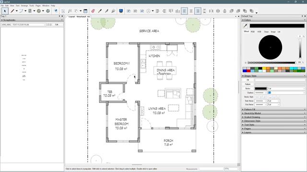307x172 pixels.
Task: Toggle the Stroke button in Shape Style
Action: coord(248,88)
